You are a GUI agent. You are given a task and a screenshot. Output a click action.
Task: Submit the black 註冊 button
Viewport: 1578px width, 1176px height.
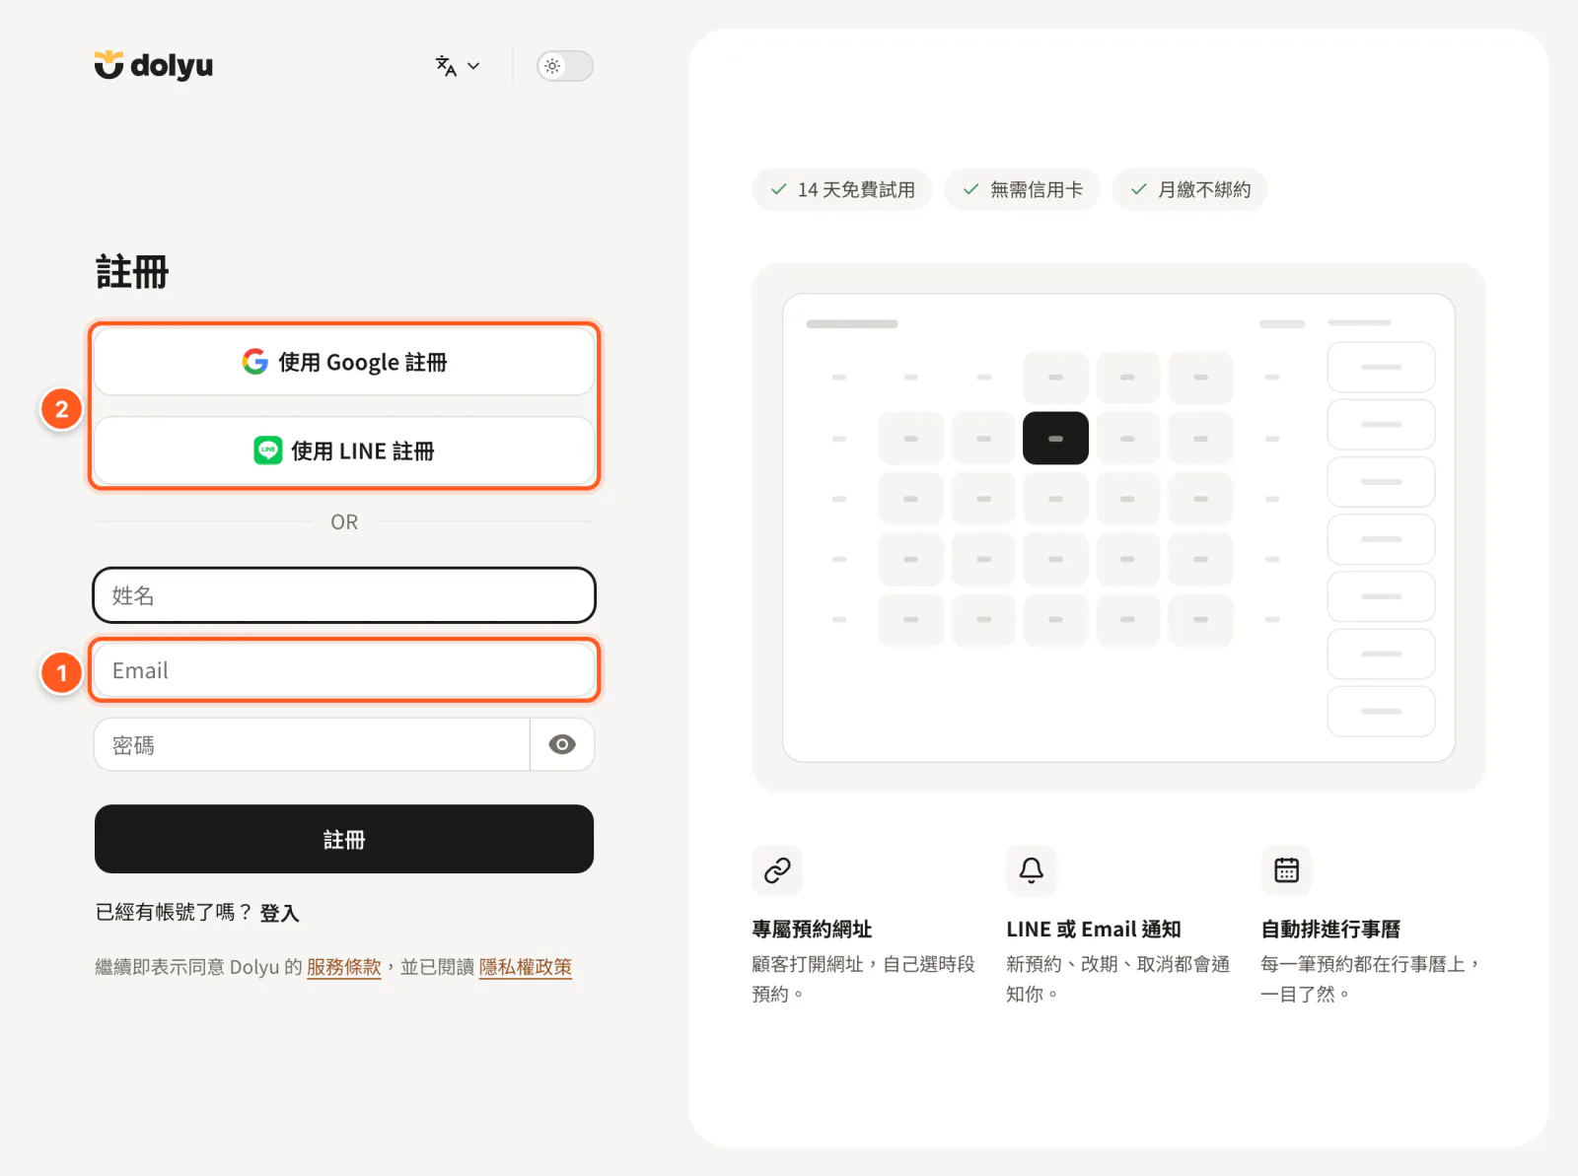coord(344,839)
